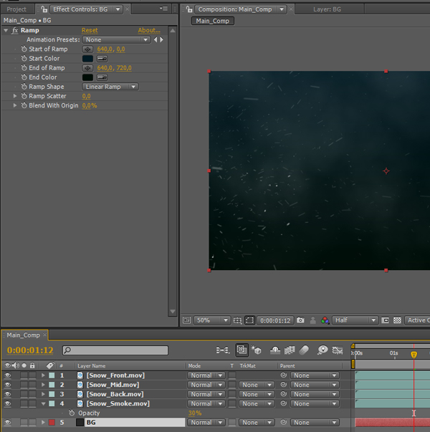Click the End Color eyedropper icon
The width and height of the screenshot is (430, 432).
[x=102, y=77]
